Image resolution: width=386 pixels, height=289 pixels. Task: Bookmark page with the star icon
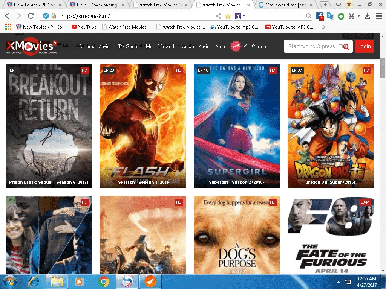click(x=228, y=16)
